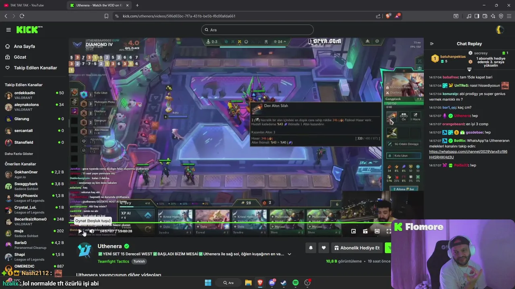Screen dimensions: 515x289
Task: Open Spotify from the taskbar
Action: click(x=296, y=283)
